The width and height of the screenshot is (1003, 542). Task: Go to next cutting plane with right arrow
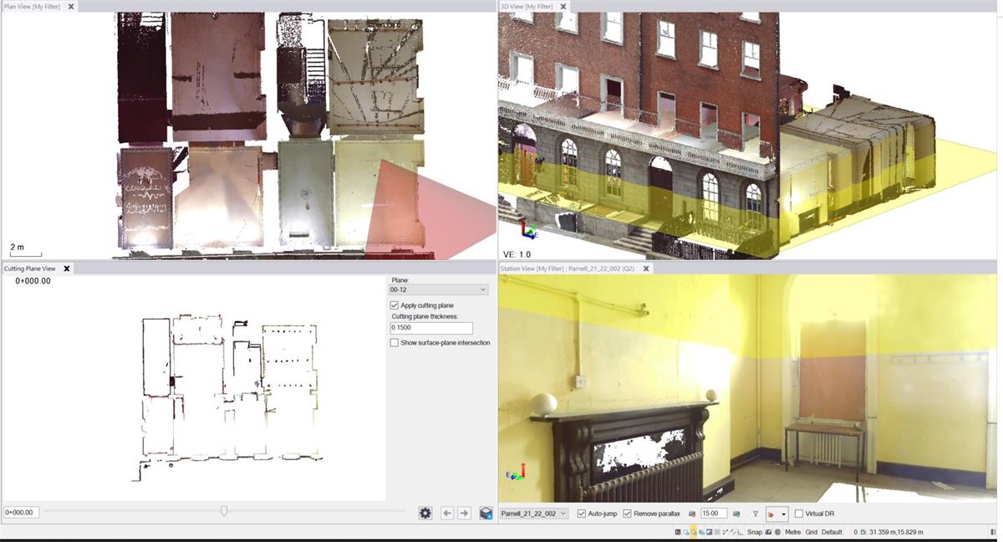click(464, 513)
